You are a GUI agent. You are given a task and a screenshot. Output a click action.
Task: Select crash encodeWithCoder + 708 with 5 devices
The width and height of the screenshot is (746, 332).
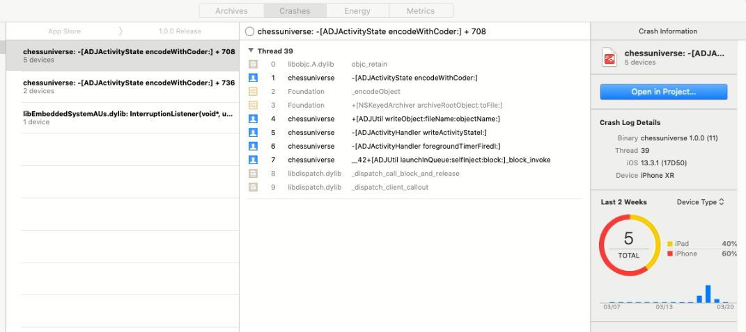point(123,56)
